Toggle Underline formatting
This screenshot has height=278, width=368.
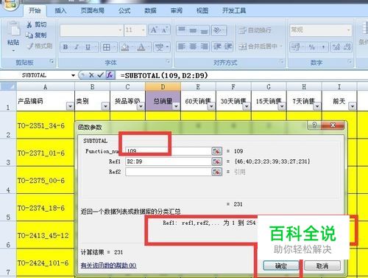point(88,46)
